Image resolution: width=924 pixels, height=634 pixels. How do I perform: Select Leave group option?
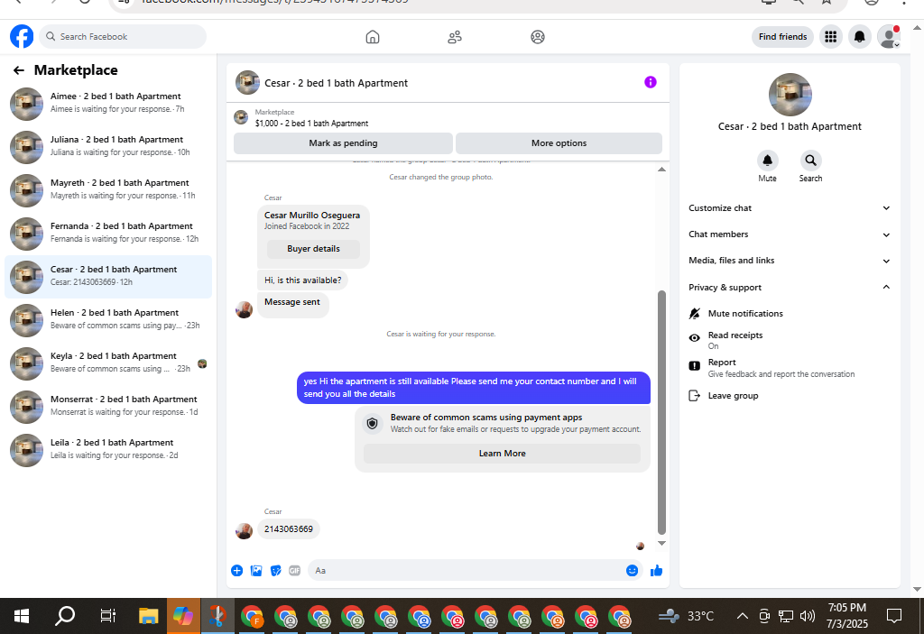790,396
